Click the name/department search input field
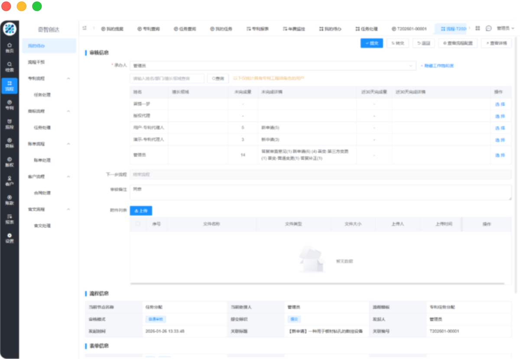The width and height of the screenshot is (520, 359). 167,78
